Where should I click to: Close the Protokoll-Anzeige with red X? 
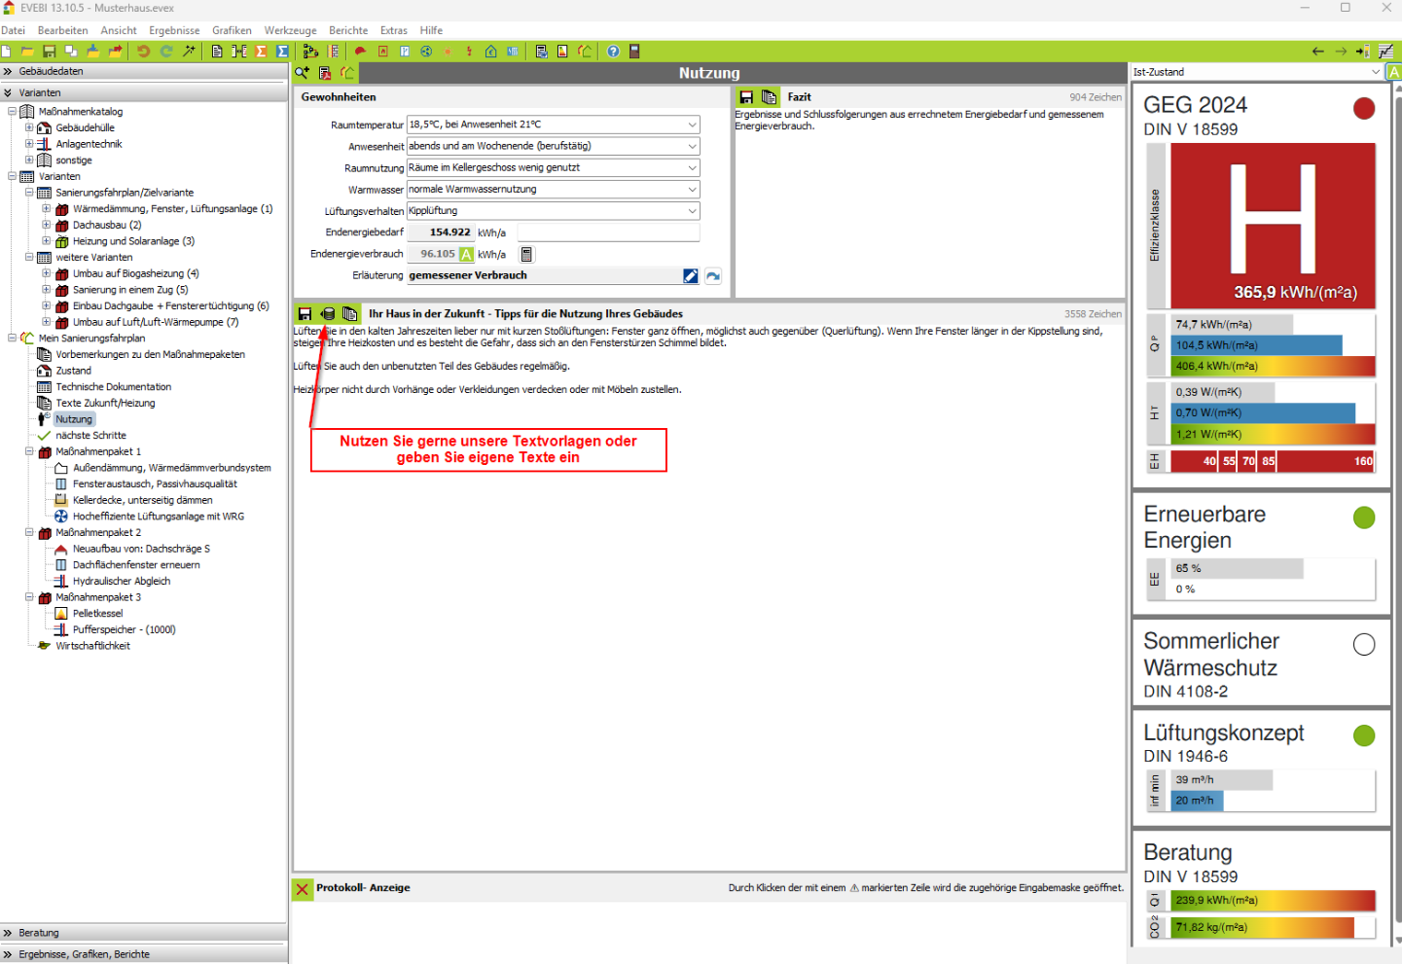click(x=303, y=888)
